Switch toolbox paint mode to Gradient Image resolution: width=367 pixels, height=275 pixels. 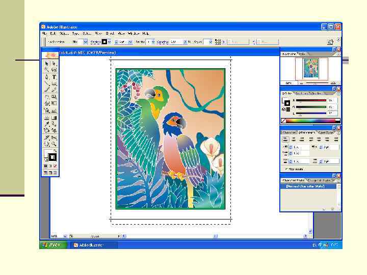point(50,166)
